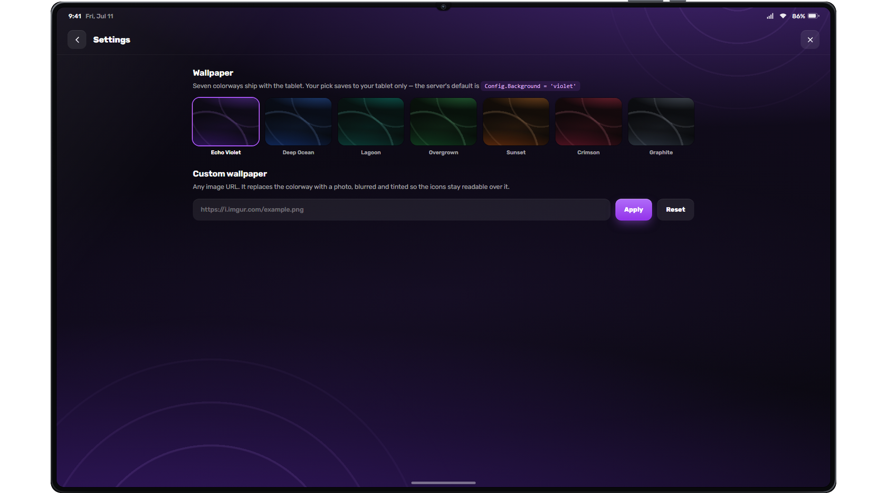This screenshot has width=887, height=493.
Task: Click the 'Graphite' label text
Action: coord(661,152)
